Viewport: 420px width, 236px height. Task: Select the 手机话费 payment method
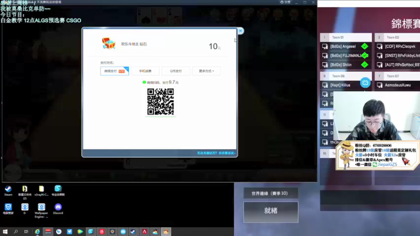coord(145,71)
